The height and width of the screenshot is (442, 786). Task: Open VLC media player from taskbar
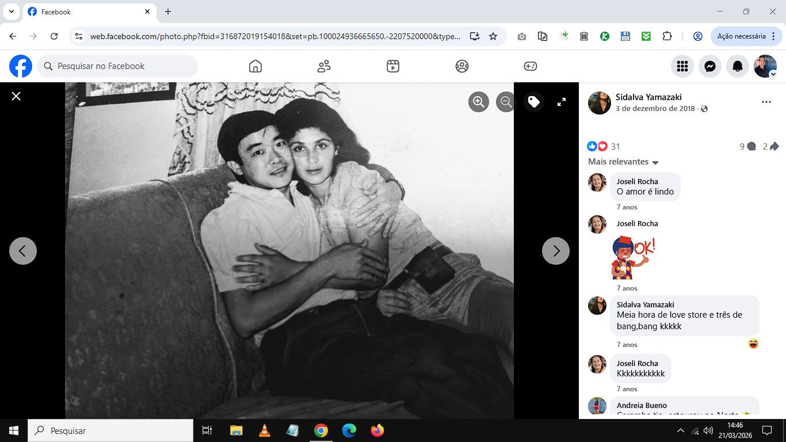(x=264, y=430)
